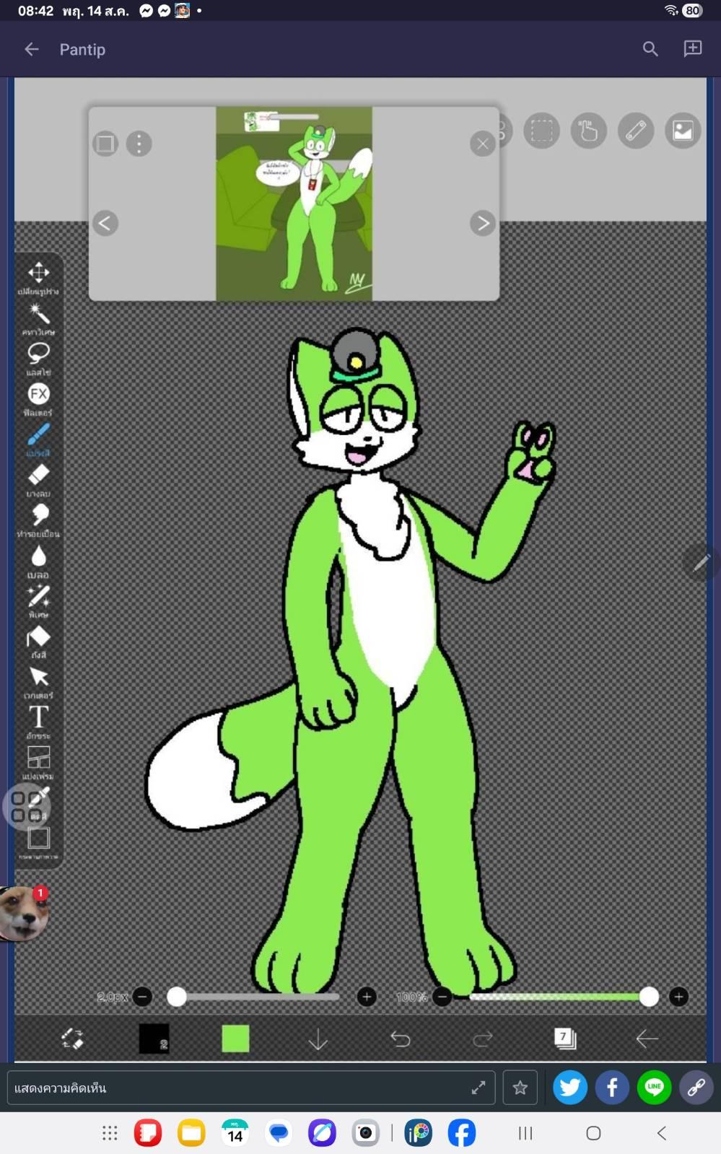The image size is (721, 1154).
Task: Open selection area dashed-square tool
Action: [x=541, y=131]
